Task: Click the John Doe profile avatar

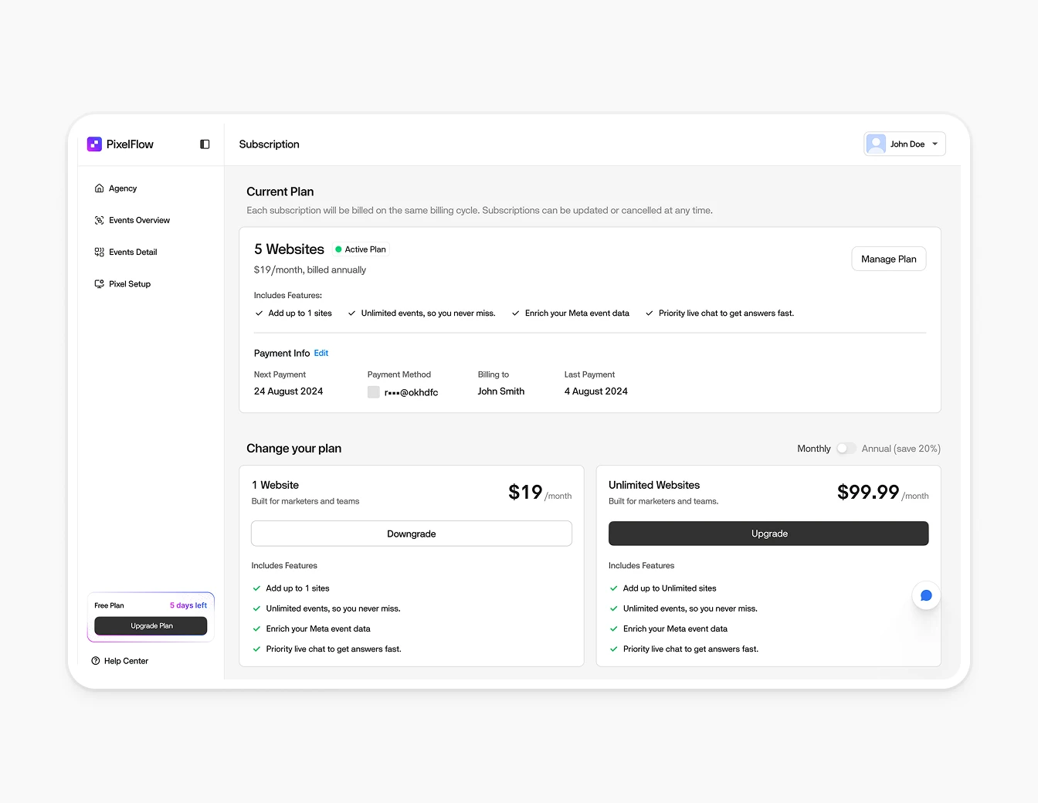Action: (x=876, y=144)
